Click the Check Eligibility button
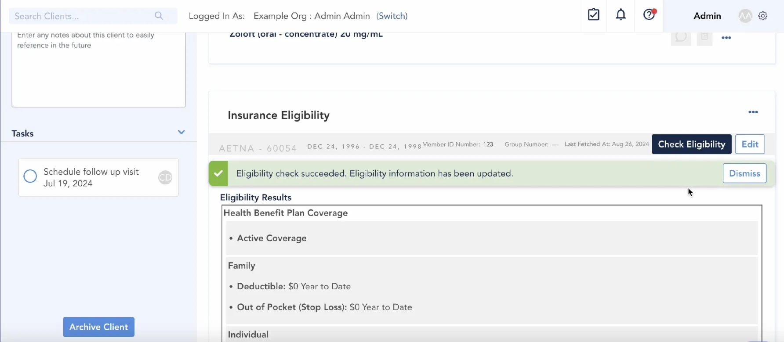Viewport: 784px width, 342px height. coord(692,144)
